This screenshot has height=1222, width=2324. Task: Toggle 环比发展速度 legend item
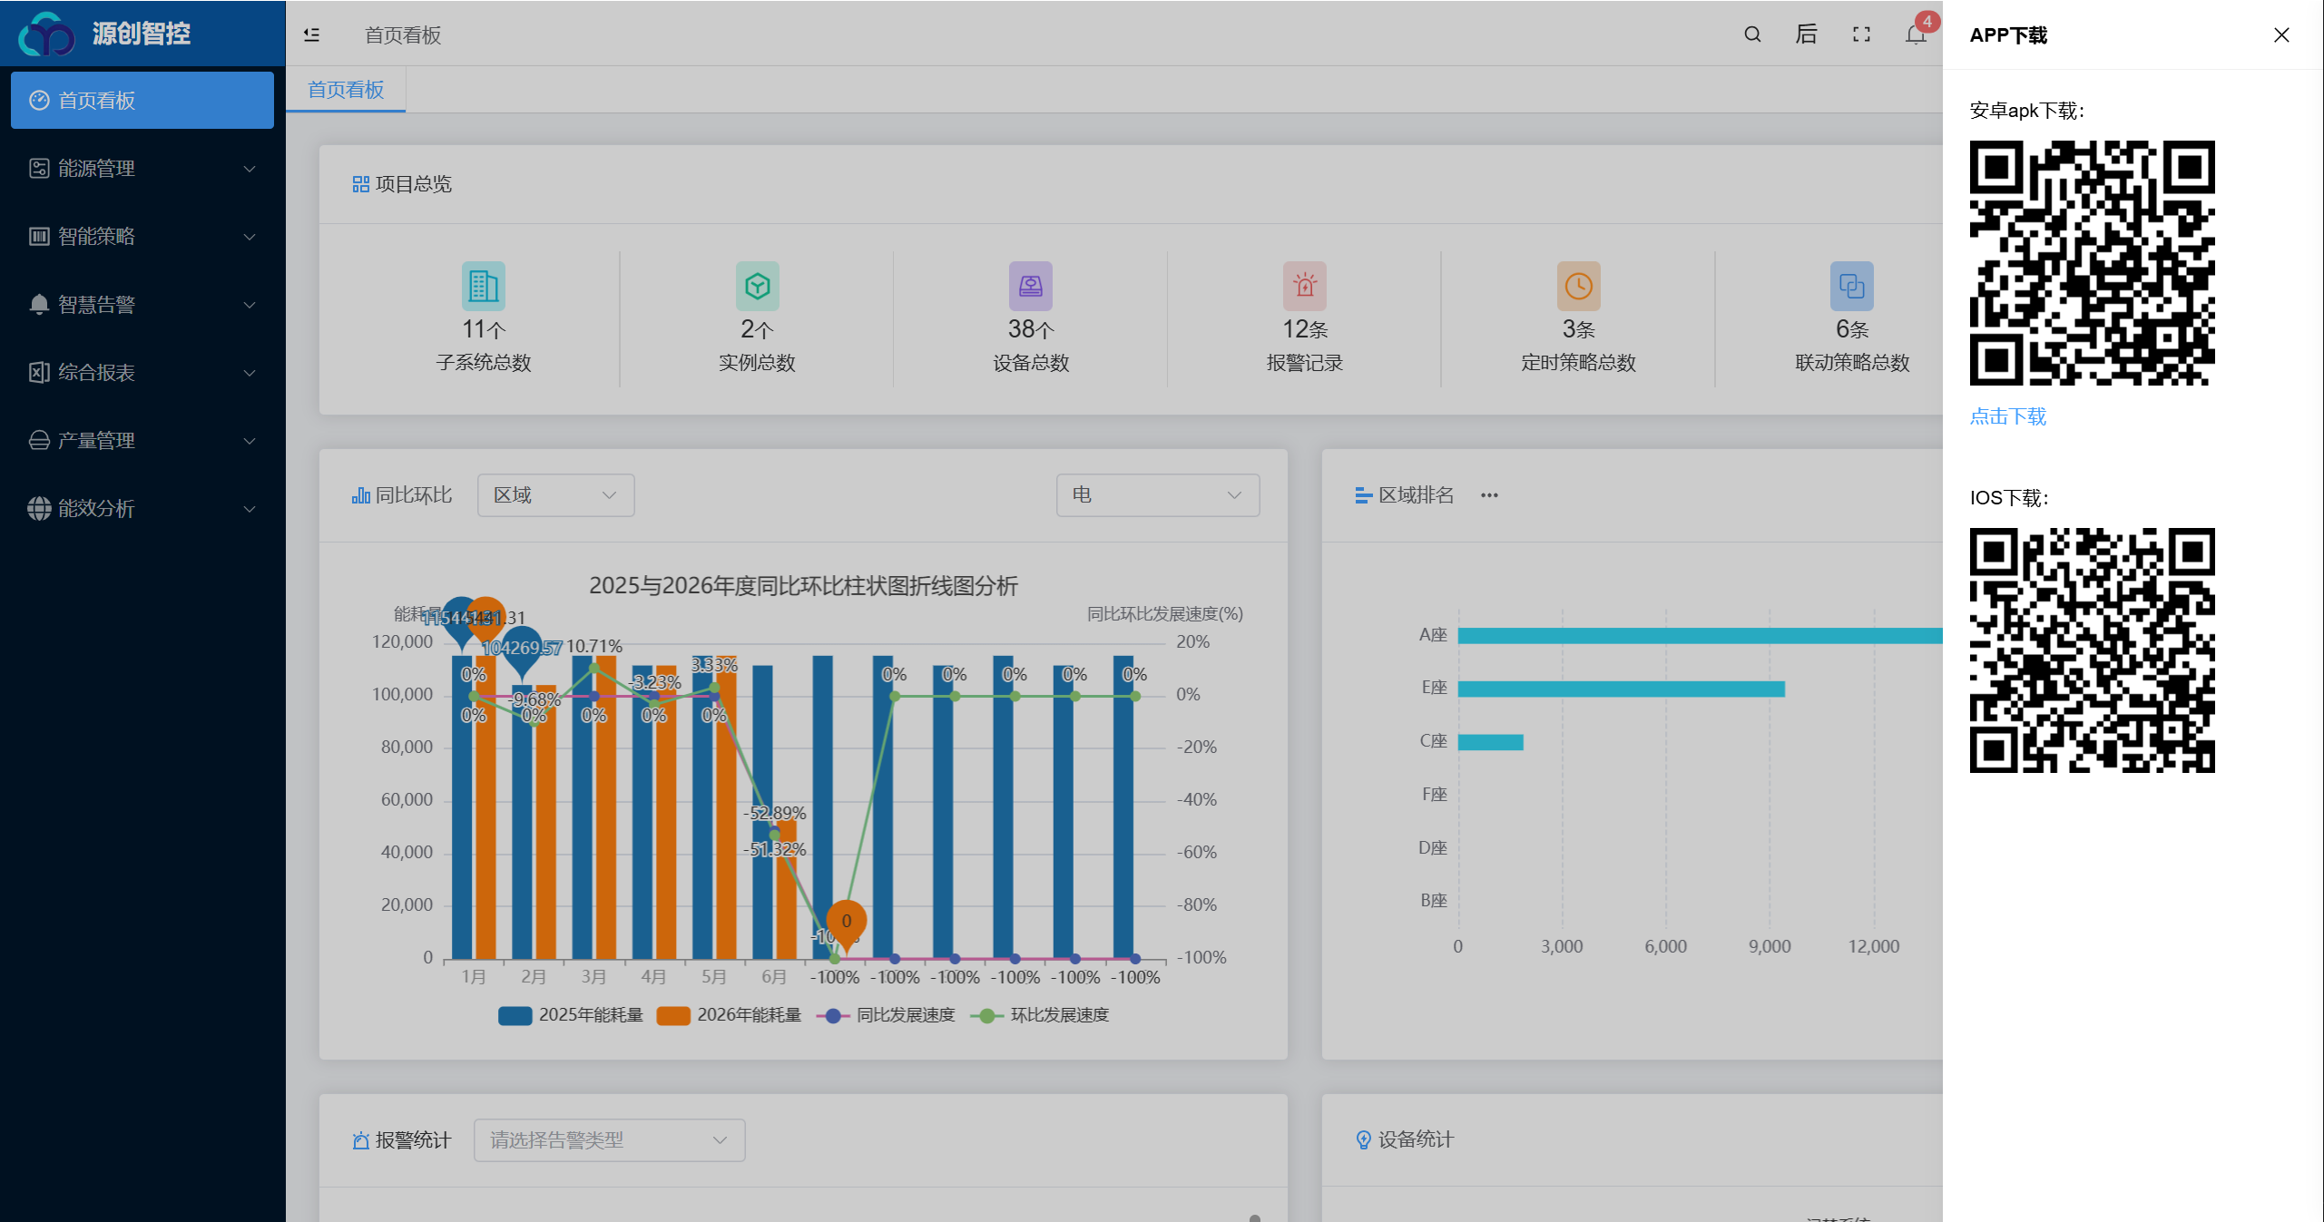click(x=1040, y=1015)
